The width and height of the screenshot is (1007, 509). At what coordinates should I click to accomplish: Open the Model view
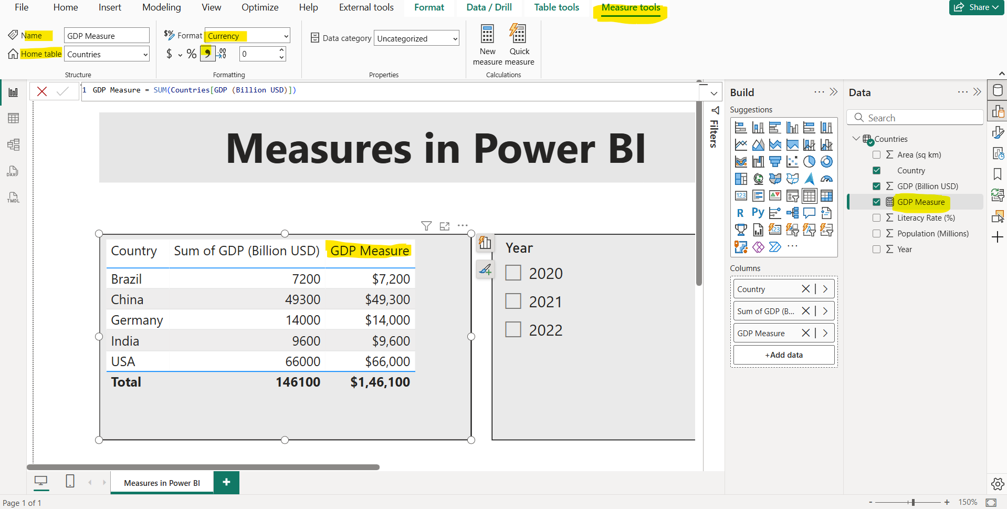tap(13, 144)
